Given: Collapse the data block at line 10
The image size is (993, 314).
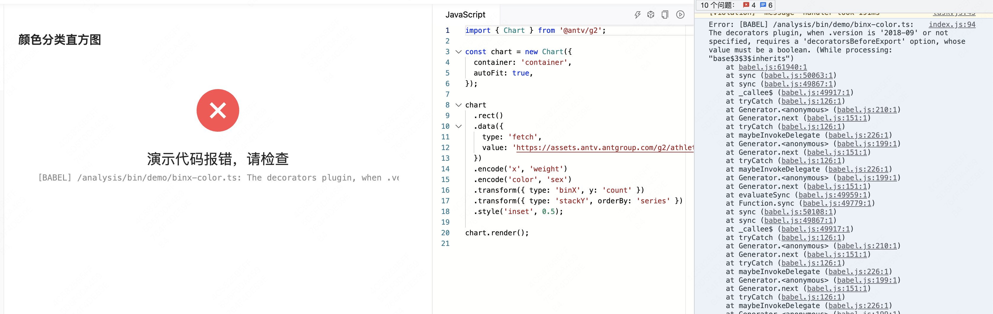Looking at the screenshot, I should [x=458, y=126].
